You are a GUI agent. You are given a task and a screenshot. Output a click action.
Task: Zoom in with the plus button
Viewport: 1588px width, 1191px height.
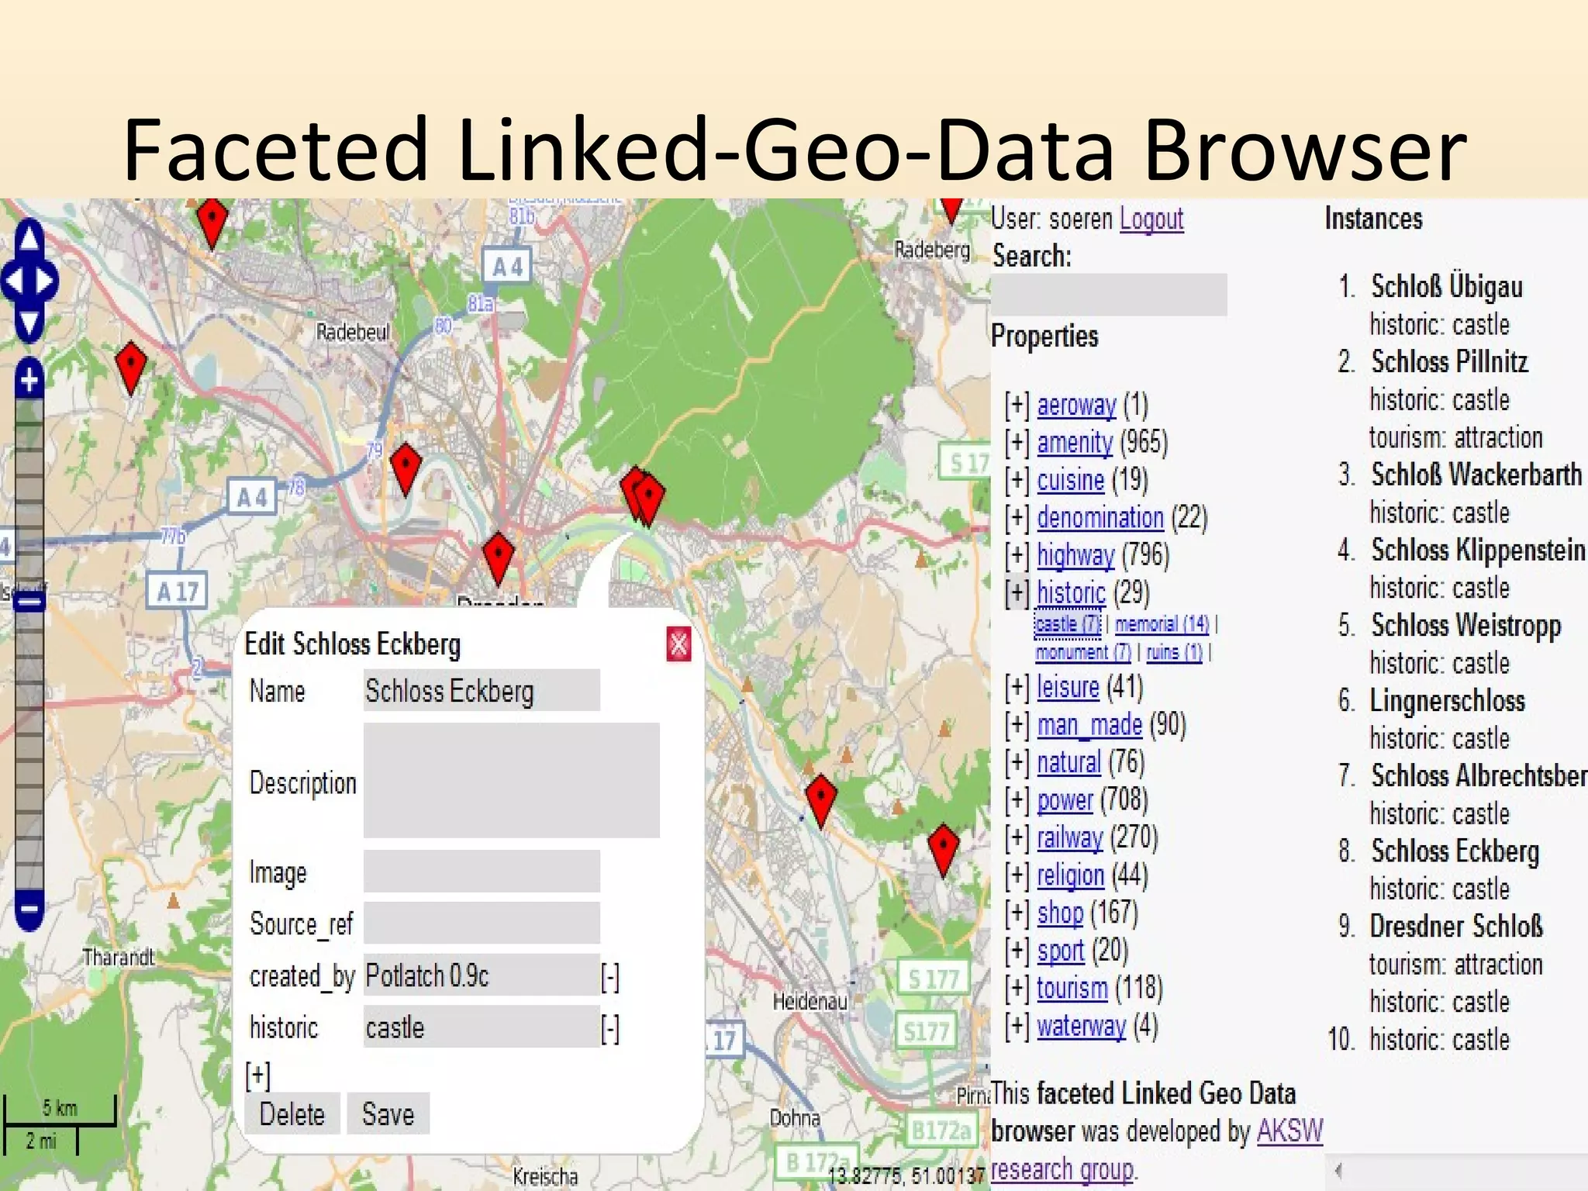pos(29,380)
